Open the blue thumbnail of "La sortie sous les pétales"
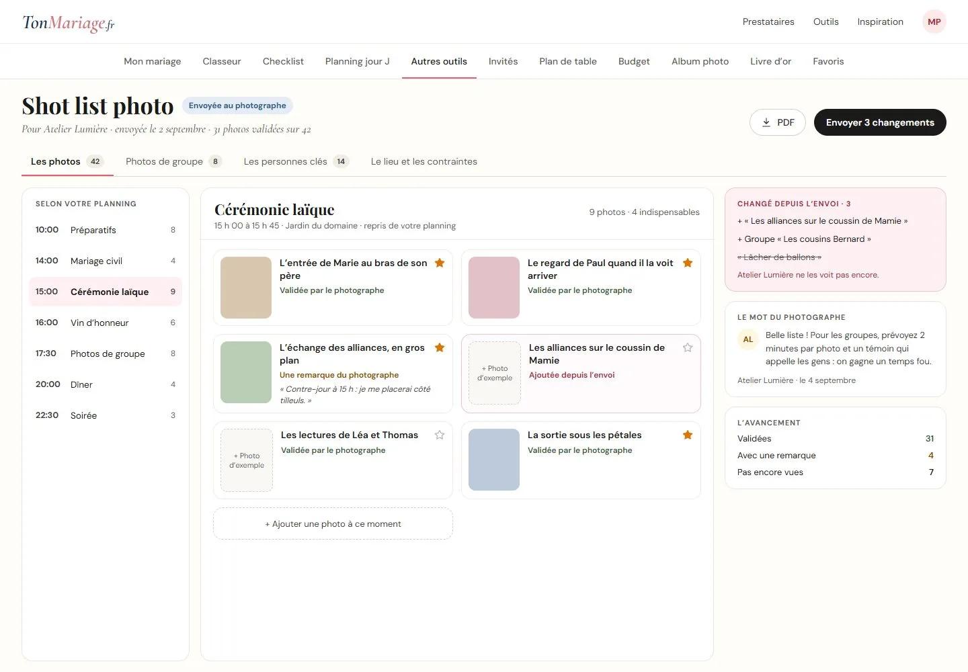This screenshot has width=968, height=672. pyautogui.click(x=494, y=460)
